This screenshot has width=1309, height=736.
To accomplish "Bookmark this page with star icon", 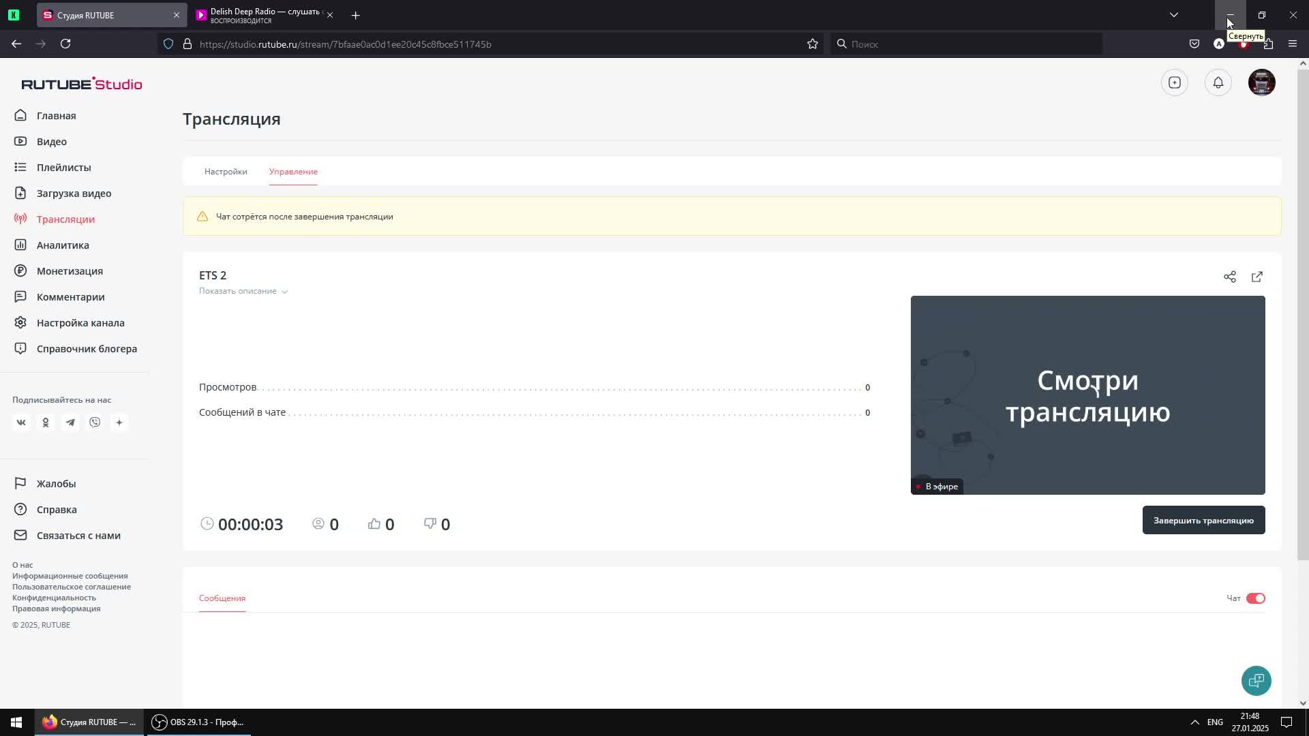I will pyautogui.click(x=813, y=44).
